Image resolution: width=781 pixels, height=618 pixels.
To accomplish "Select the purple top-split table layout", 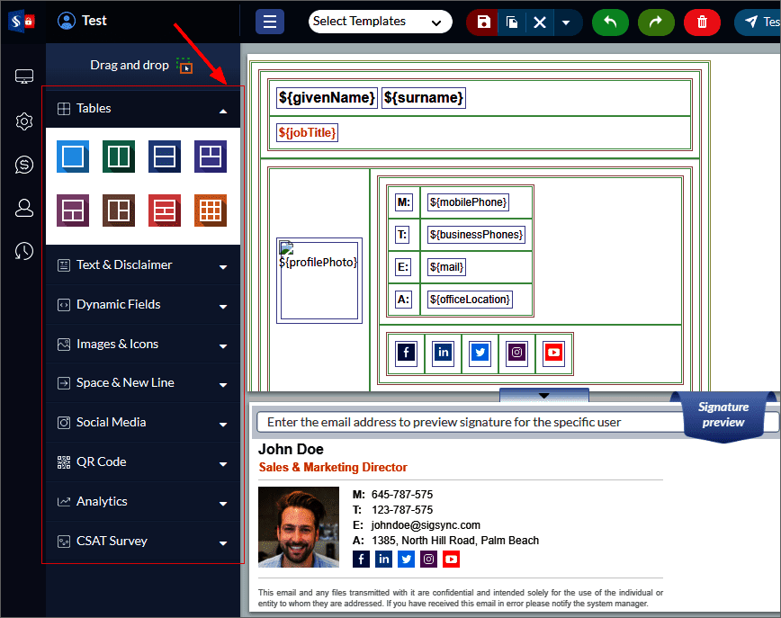I will pyautogui.click(x=211, y=157).
